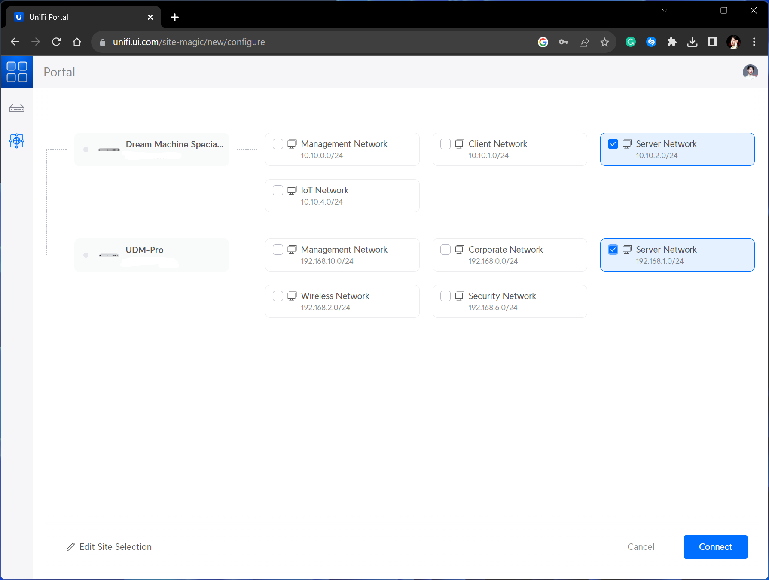This screenshot has height=580, width=769.
Task: Open the UniFi apps grid icon
Action: [x=17, y=72]
